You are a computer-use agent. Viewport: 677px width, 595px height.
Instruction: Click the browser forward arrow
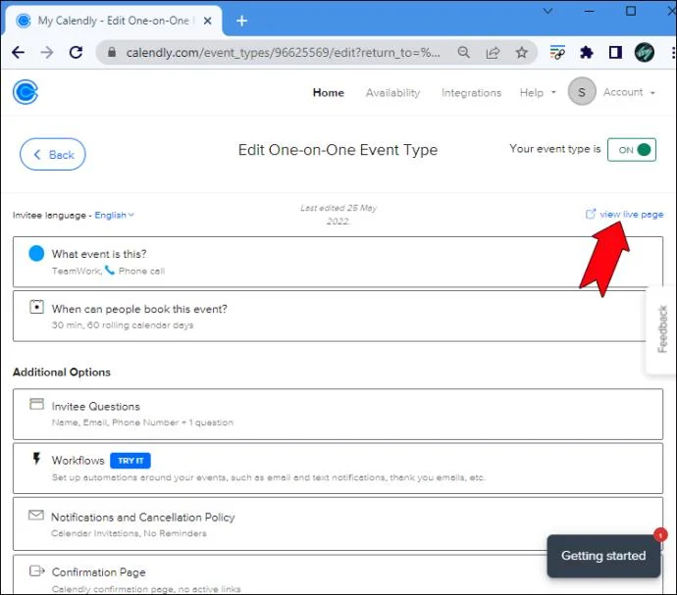point(47,53)
